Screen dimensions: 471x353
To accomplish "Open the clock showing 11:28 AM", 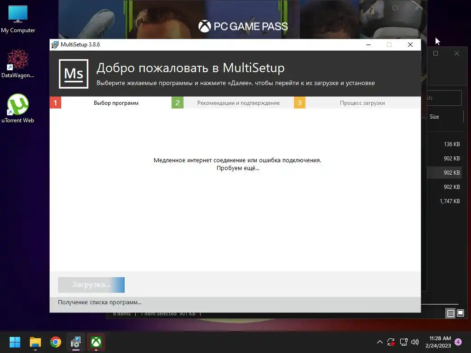I will (x=438, y=342).
